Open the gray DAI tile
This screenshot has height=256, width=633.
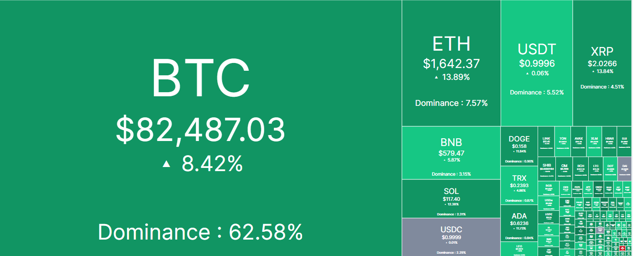pyautogui.click(x=625, y=170)
